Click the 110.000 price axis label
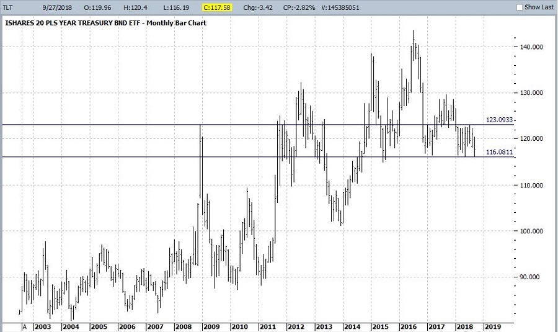The height and width of the screenshot is (332, 558). click(531, 185)
